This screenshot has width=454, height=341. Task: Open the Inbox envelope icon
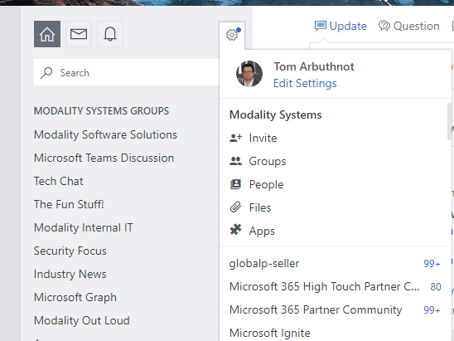pos(79,34)
